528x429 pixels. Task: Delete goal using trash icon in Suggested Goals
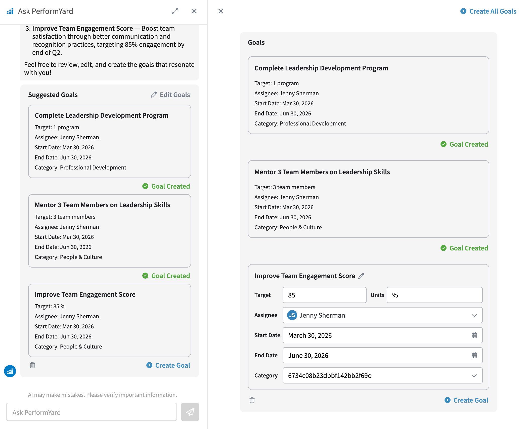(32, 365)
